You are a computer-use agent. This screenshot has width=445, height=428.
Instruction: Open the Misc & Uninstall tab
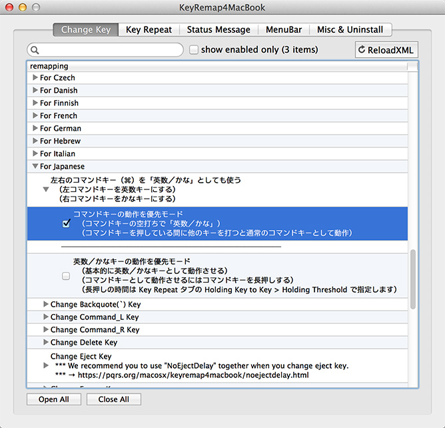(350, 29)
